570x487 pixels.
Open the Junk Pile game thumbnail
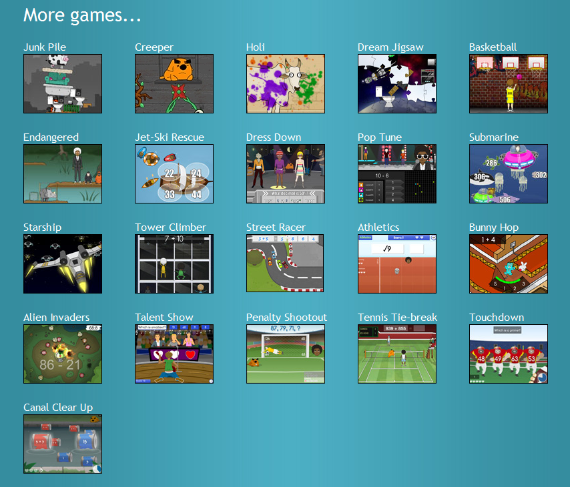click(63, 83)
